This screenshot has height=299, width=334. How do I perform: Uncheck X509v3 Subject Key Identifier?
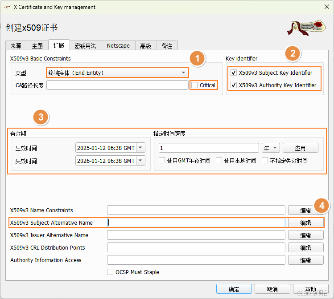pyautogui.click(x=234, y=73)
